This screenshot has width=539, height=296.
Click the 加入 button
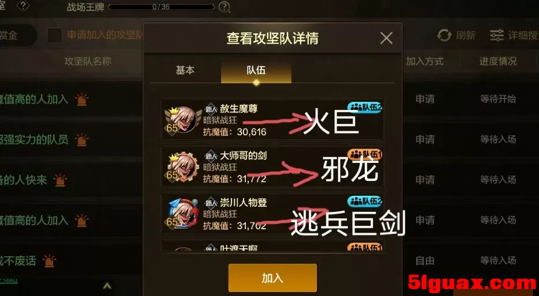pos(272,278)
